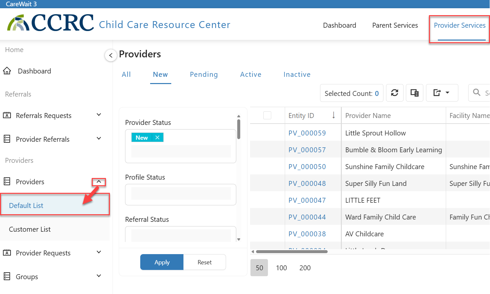Click the refresh icon in the toolbar
Image resolution: width=490 pixels, height=294 pixels.
pyautogui.click(x=395, y=93)
